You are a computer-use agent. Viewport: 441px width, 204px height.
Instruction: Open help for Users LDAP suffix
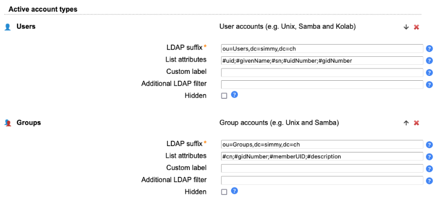429,49
